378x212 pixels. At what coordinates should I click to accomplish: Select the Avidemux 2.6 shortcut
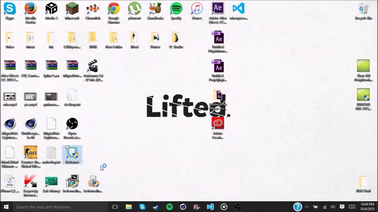(x=93, y=71)
